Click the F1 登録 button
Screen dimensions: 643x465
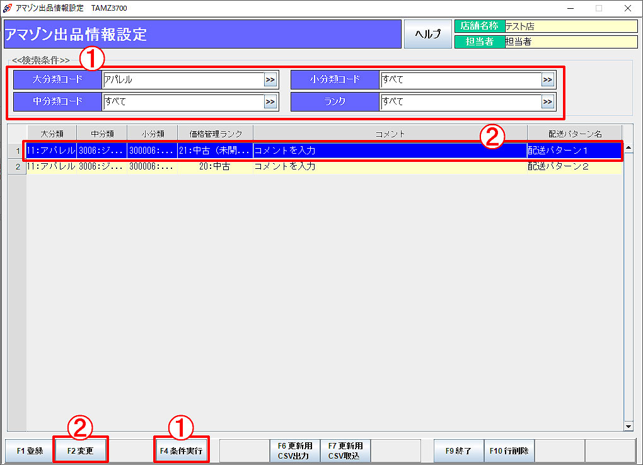[30, 451]
